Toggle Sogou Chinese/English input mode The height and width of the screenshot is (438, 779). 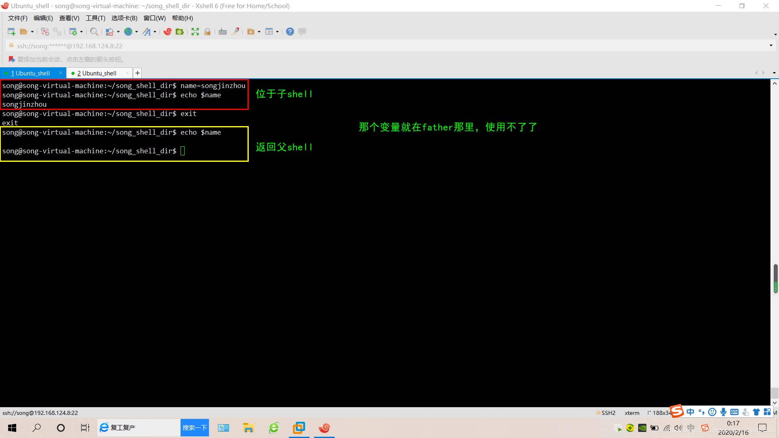coord(690,412)
